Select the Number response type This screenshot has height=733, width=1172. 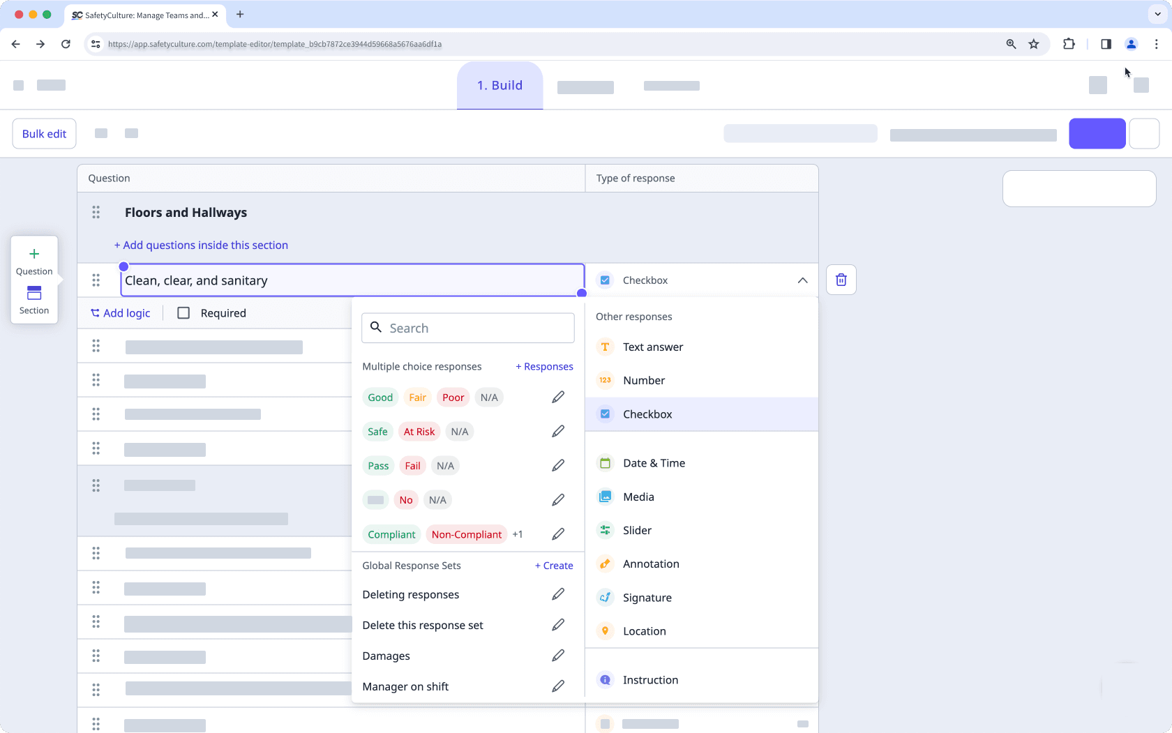(x=643, y=380)
